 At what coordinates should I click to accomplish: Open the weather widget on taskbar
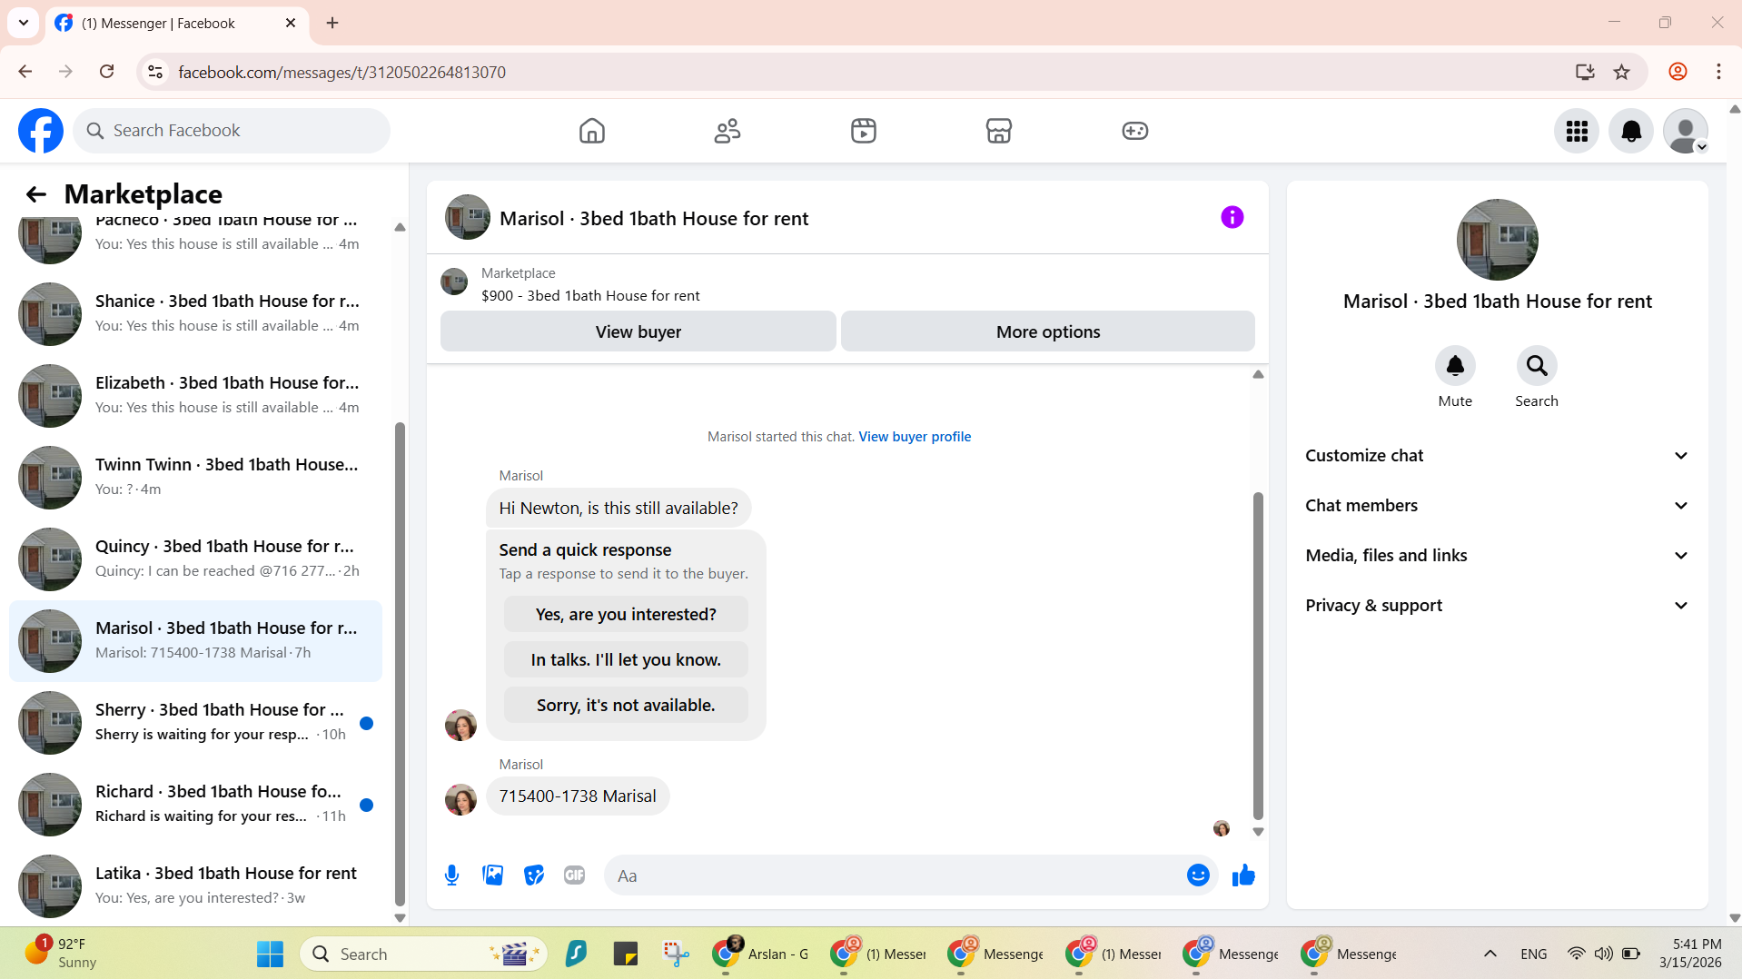click(x=62, y=954)
